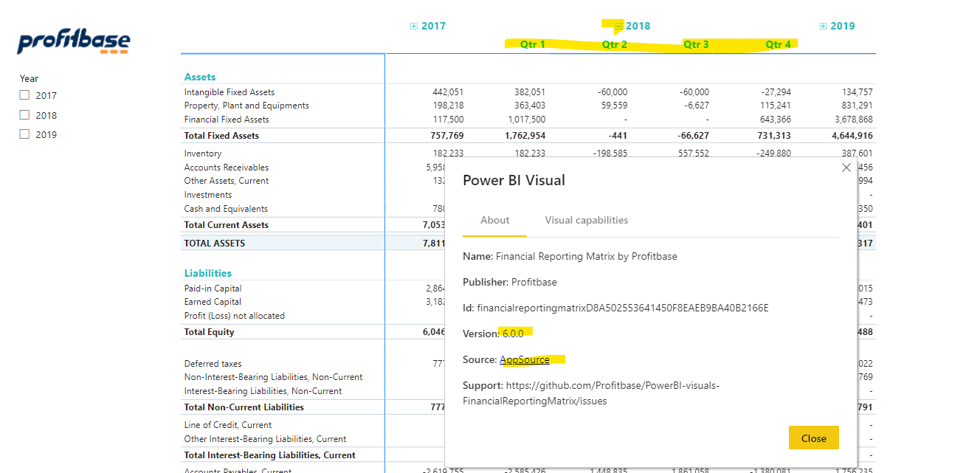Collapse the 2018 column group
Viewport: 966px width, 473px height.
[x=618, y=26]
